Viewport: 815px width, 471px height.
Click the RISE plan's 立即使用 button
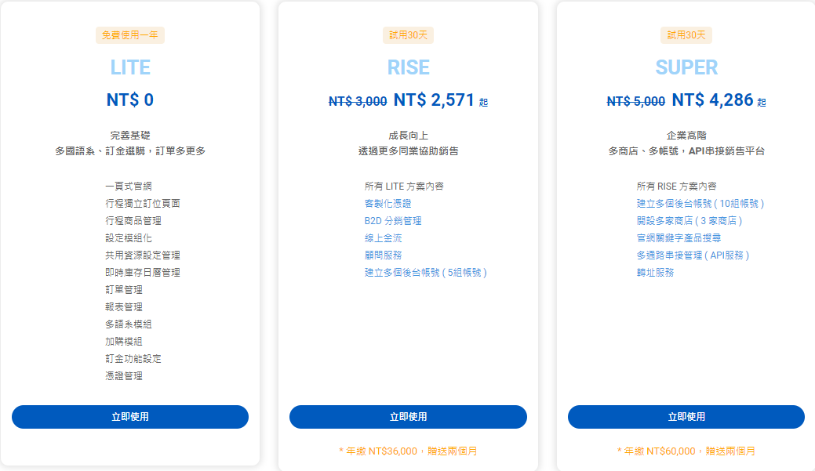pos(408,417)
